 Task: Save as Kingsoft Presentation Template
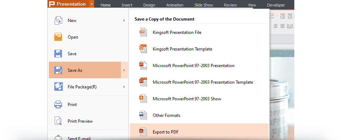click(x=199, y=49)
